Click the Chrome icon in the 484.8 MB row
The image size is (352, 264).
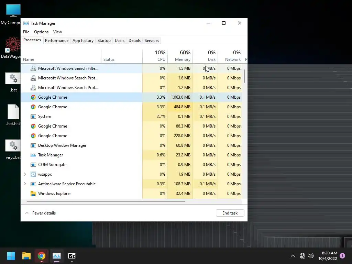coord(33,107)
